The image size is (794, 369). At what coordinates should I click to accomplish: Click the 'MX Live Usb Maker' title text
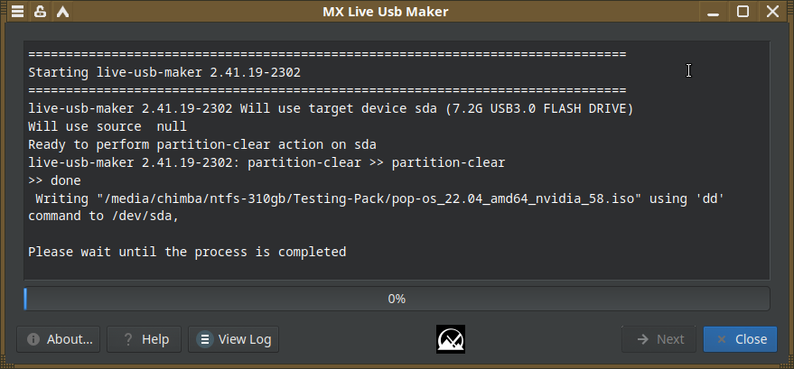click(x=385, y=12)
